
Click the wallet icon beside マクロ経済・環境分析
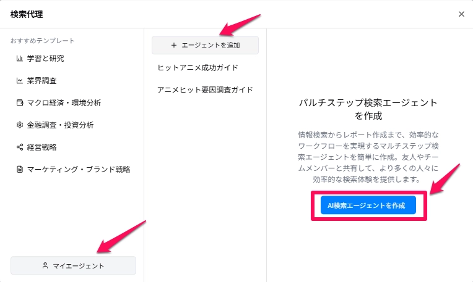pyautogui.click(x=20, y=103)
